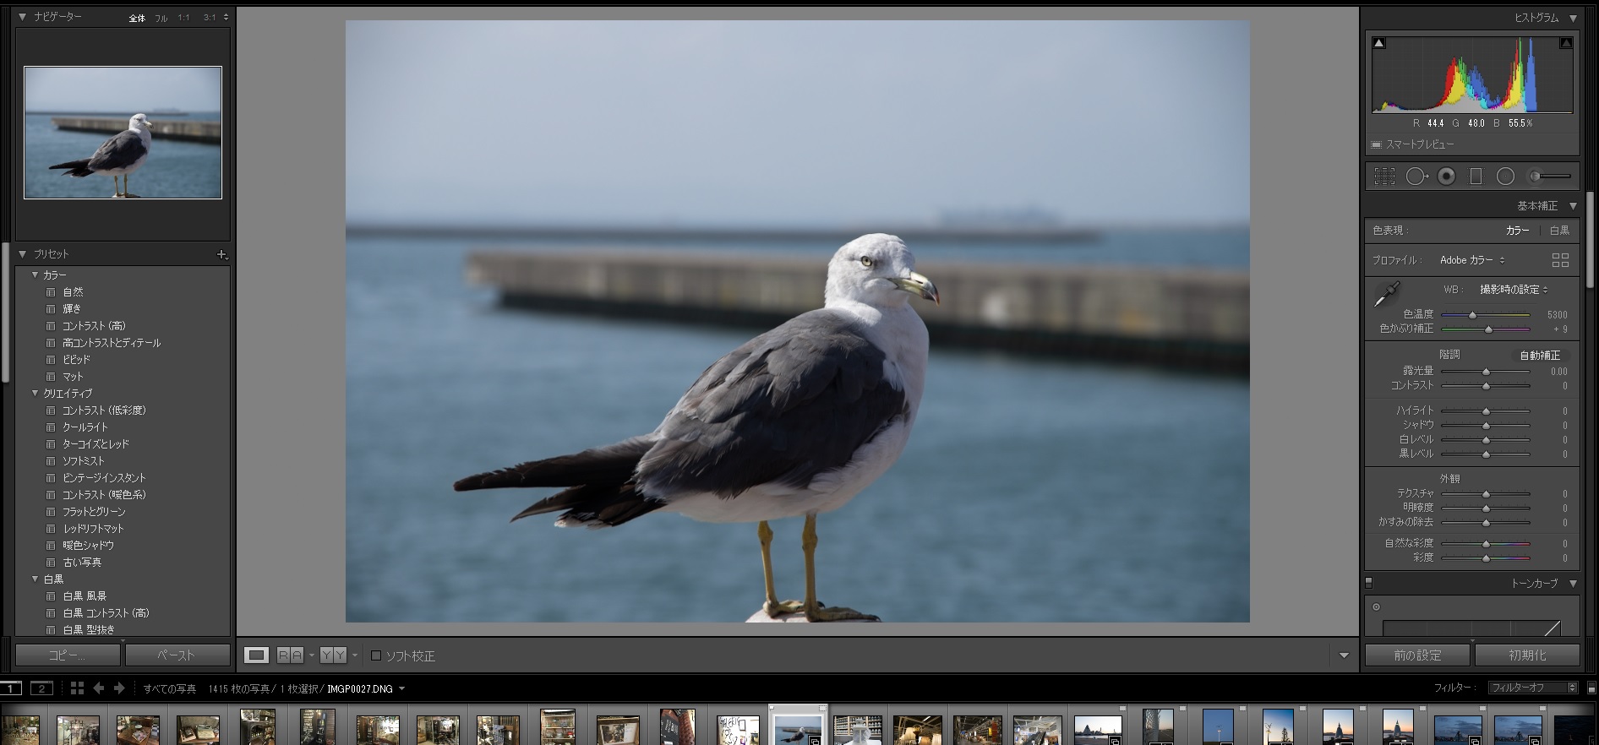This screenshot has width=1599, height=745.
Task: Select the Spot Removal tool
Action: pyautogui.click(x=1416, y=177)
